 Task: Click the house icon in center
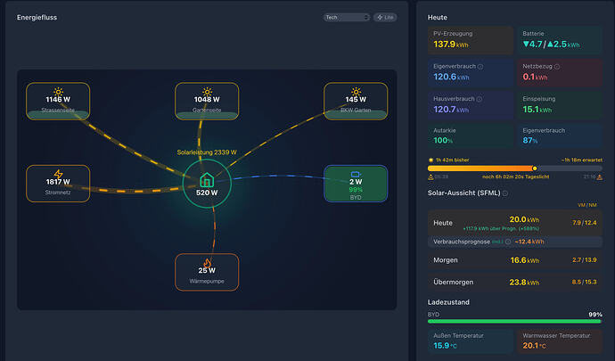tap(207, 180)
